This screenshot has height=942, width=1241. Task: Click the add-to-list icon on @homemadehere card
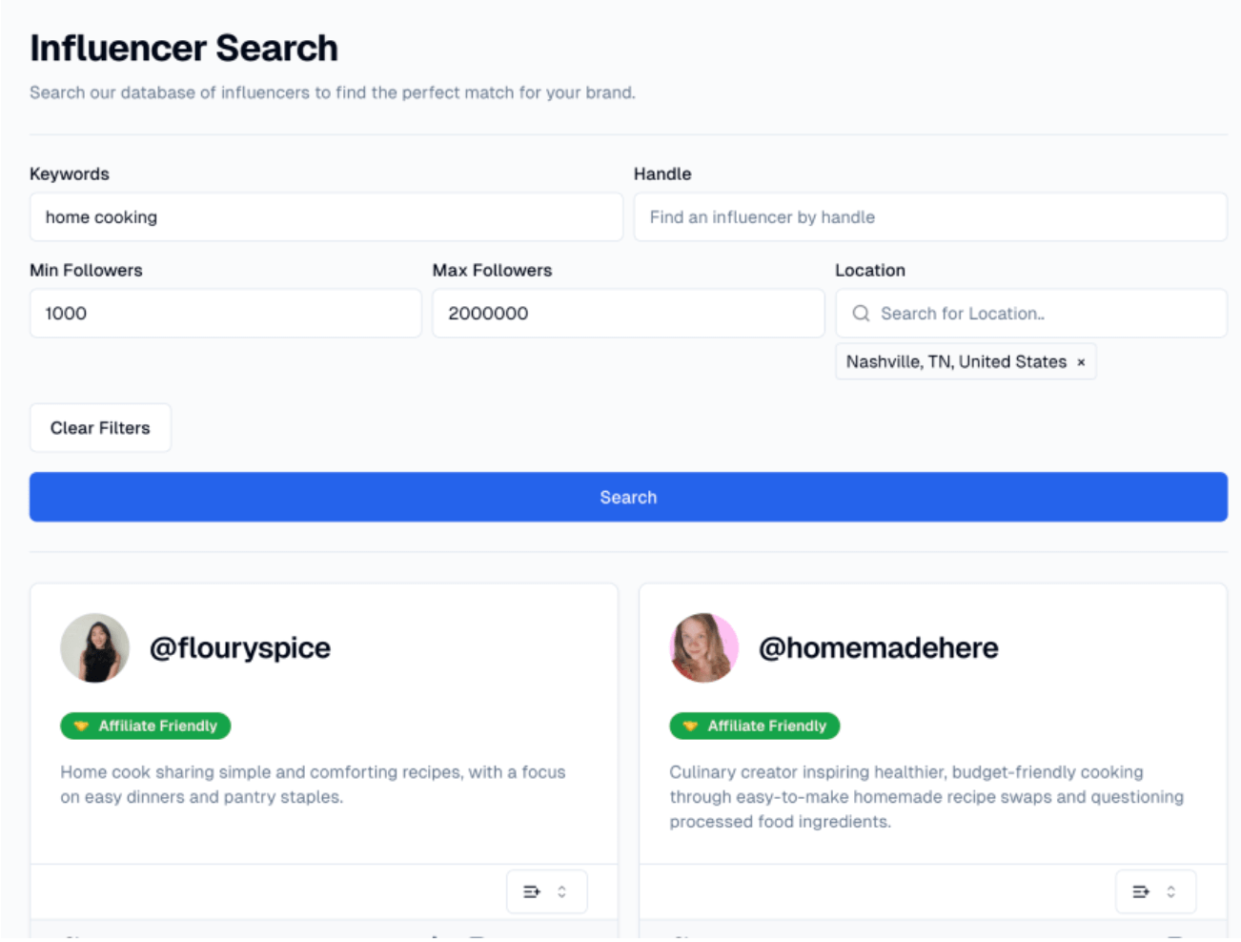1141,891
